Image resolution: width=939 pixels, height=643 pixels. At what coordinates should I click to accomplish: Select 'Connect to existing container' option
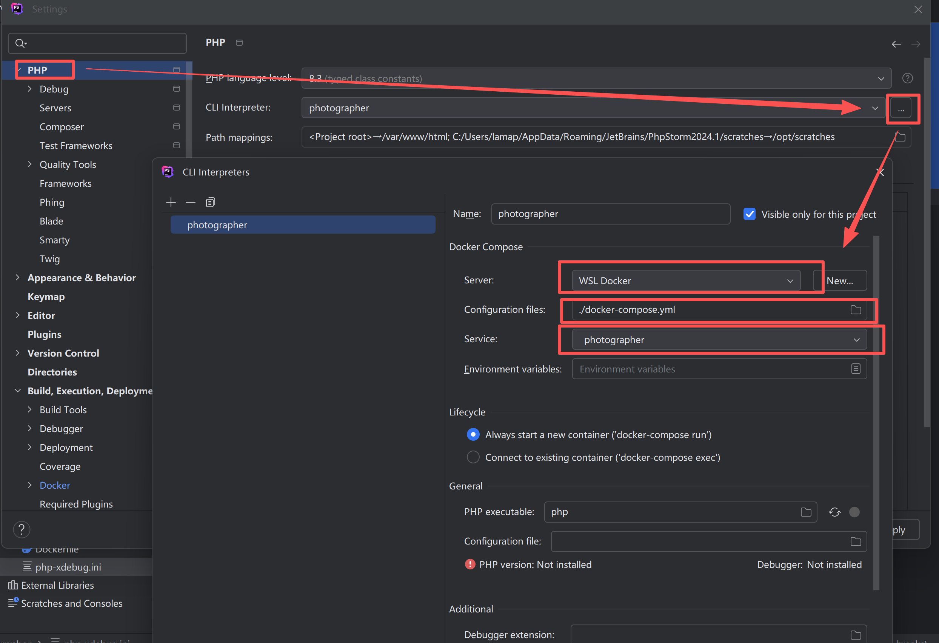click(x=473, y=457)
